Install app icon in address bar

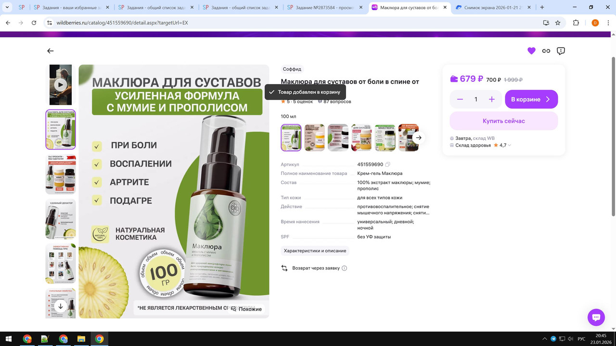tap(546, 23)
